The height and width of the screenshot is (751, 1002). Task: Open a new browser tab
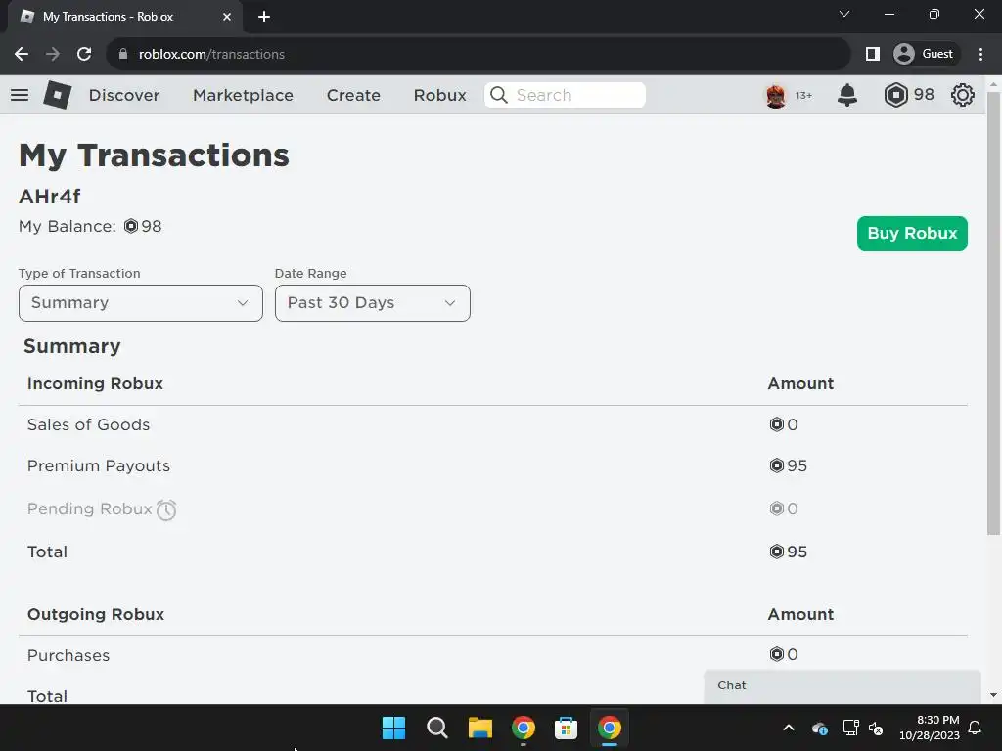point(264,17)
